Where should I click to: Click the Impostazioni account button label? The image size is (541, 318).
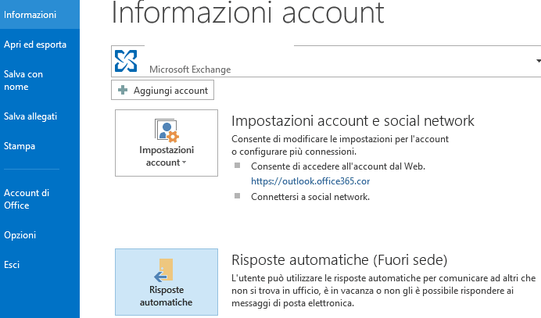[x=167, y=156]
